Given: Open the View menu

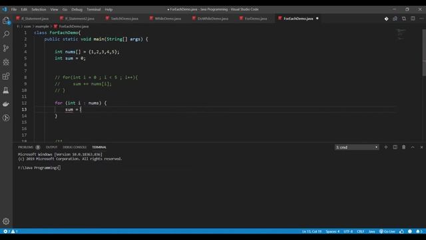Looking at the screenshot, I should pyautogui.click(x=54, y=9).
